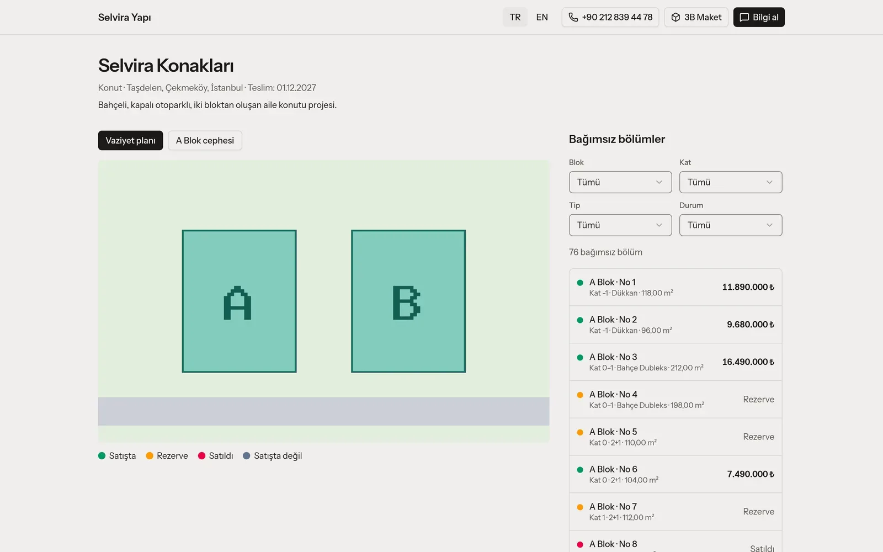
Task: Click the Bilgi al button
Action: 759,17
